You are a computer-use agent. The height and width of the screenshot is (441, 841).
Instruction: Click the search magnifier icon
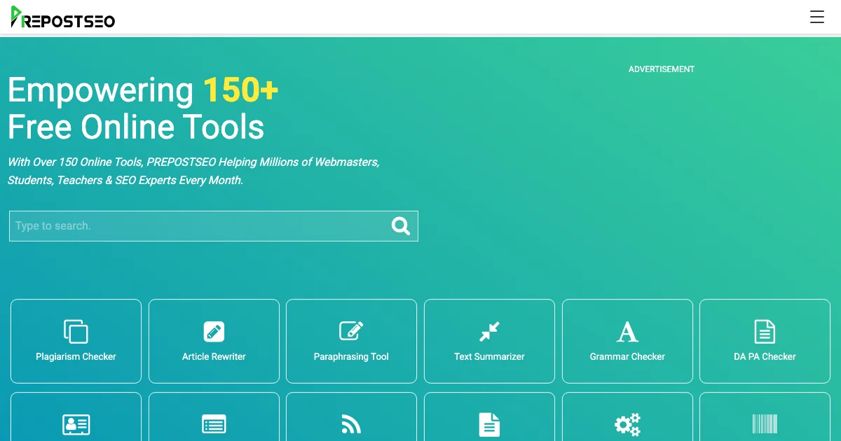[401, 225]
